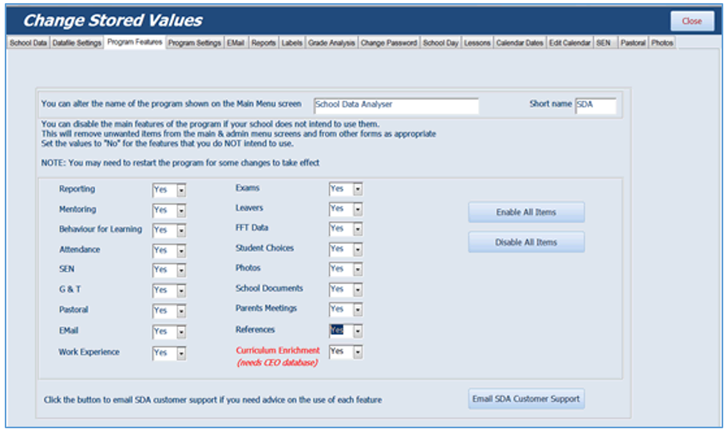Edit the Short name field

pyautogui.click(x=595, y=105)
